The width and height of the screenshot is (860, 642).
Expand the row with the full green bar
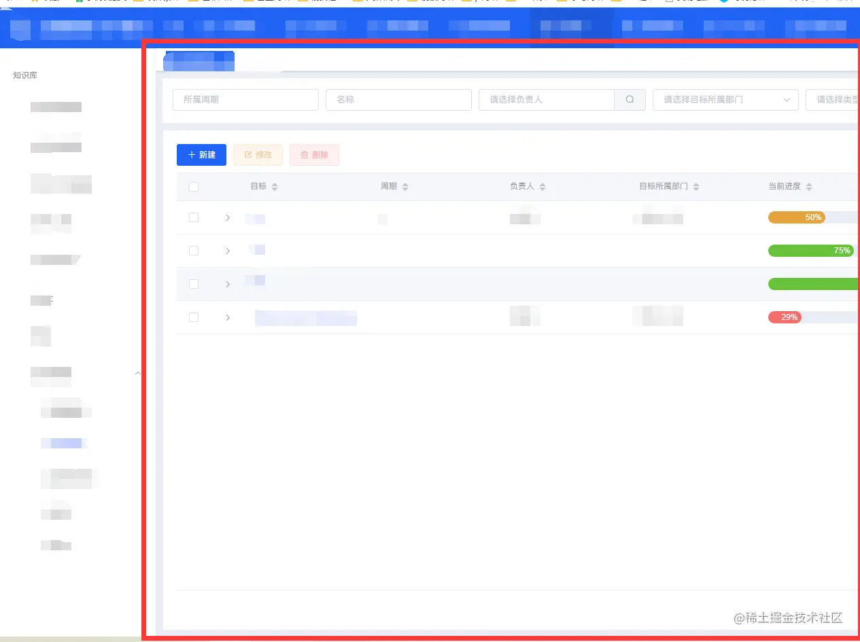228,284
